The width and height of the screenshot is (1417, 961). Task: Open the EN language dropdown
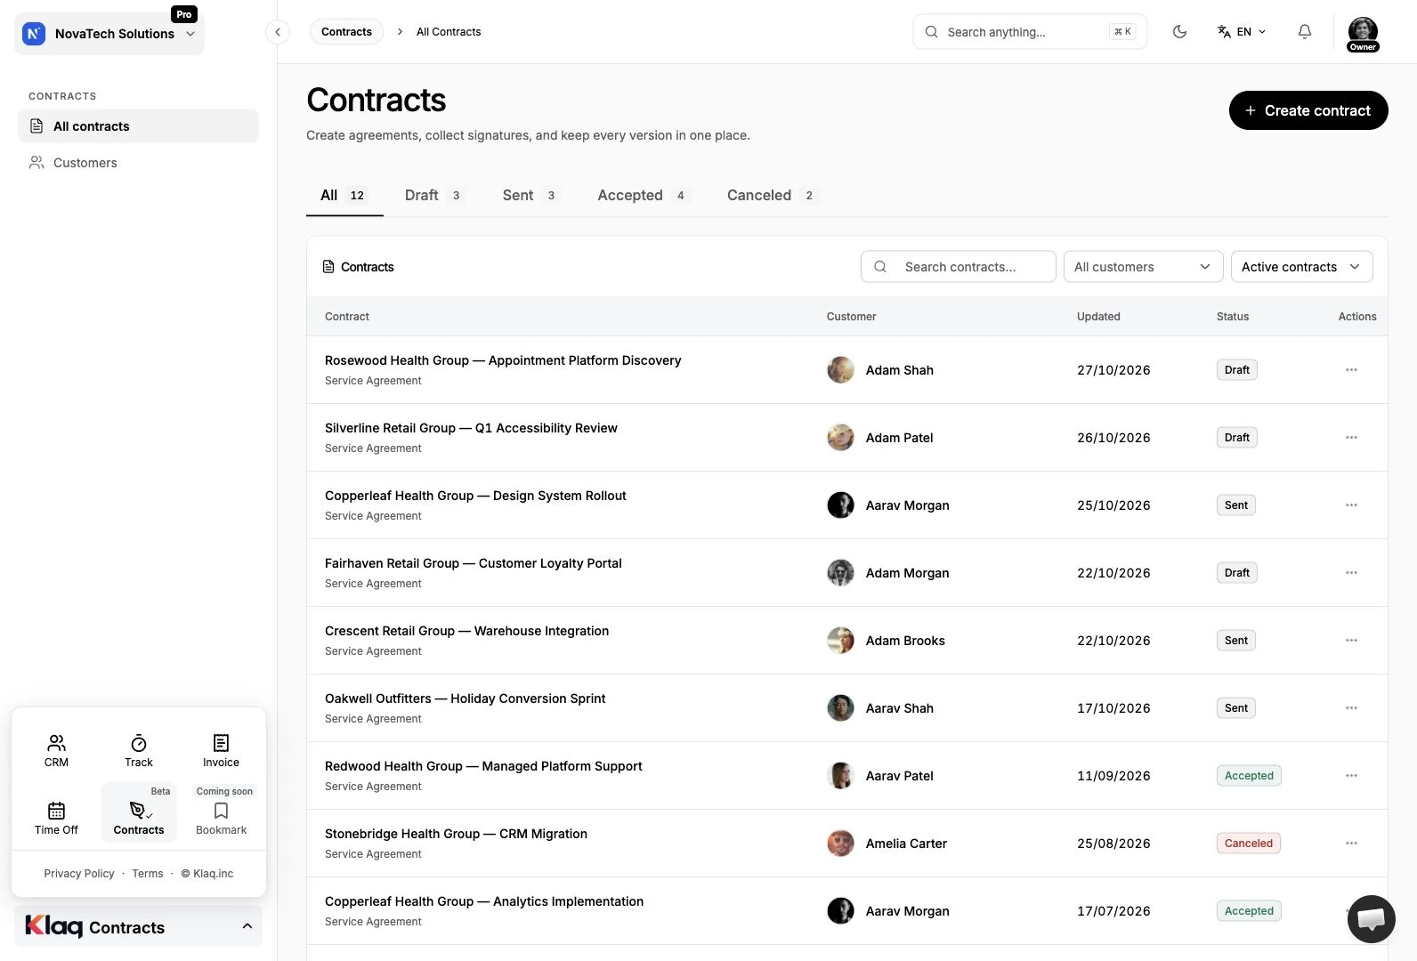(x=1242, y=32)
